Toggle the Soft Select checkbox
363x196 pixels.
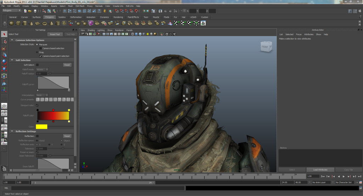(37, 65)
